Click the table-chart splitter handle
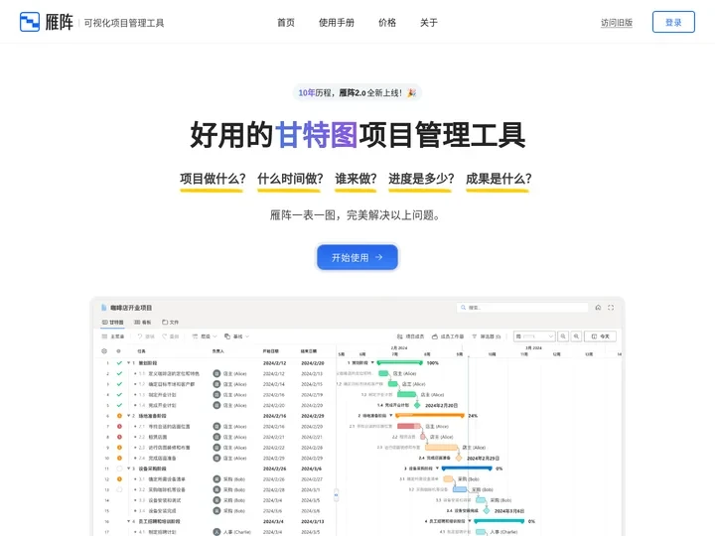 (336, 494)
